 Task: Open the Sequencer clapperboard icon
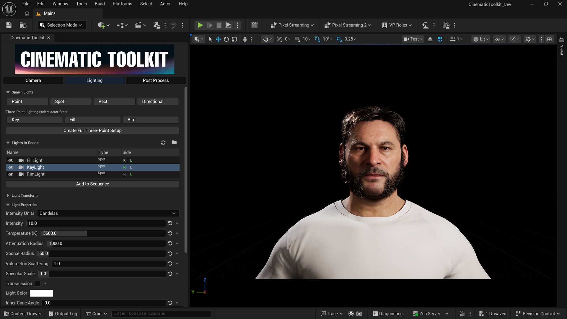pos(254,25)
